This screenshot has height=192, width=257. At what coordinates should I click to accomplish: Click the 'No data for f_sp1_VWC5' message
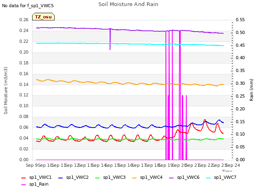pyautogui.click(x=28, y=6)
